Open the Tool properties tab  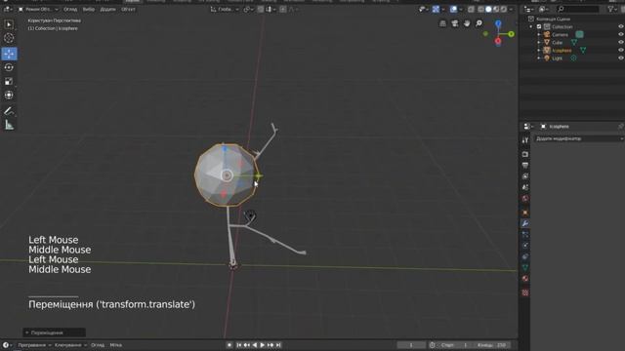coord(525,140)
